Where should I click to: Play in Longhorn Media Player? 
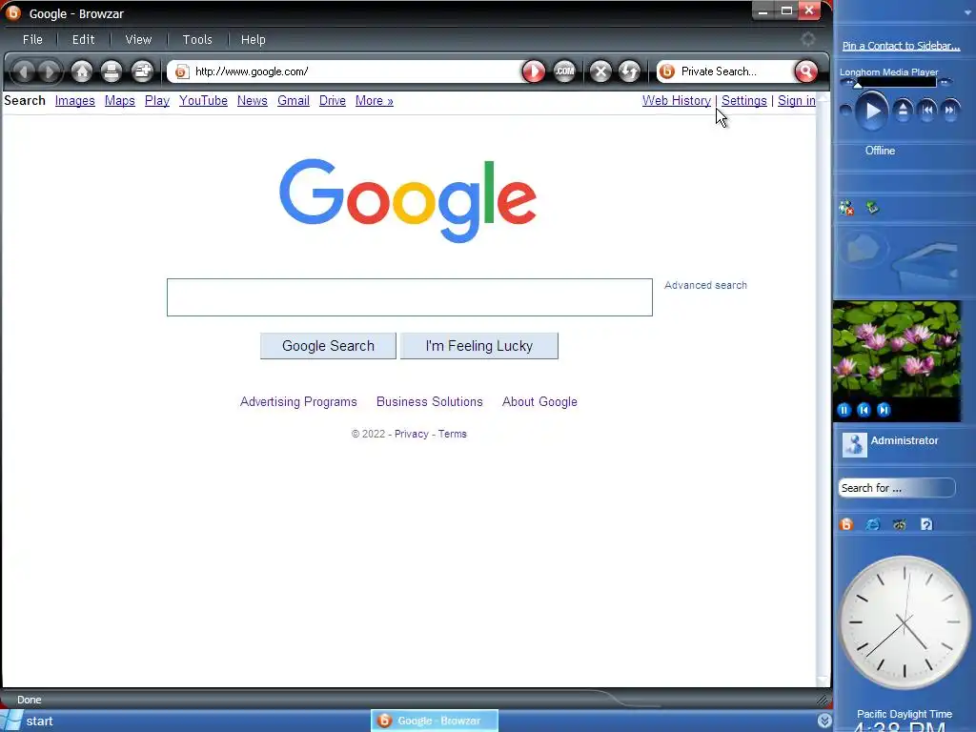click(x=872, y=111)
